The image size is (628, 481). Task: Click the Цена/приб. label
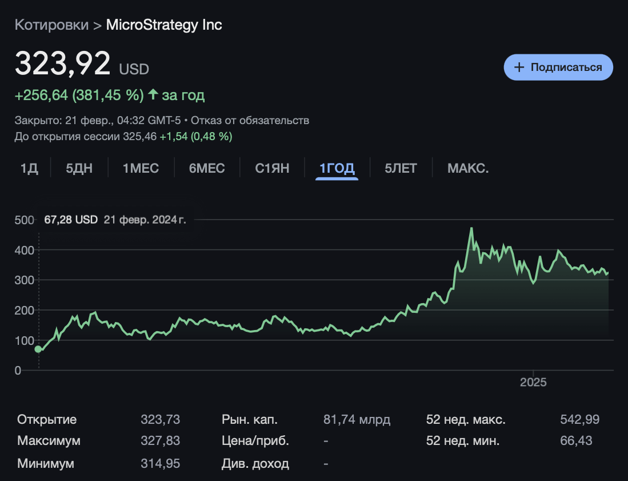click(255, 440)
